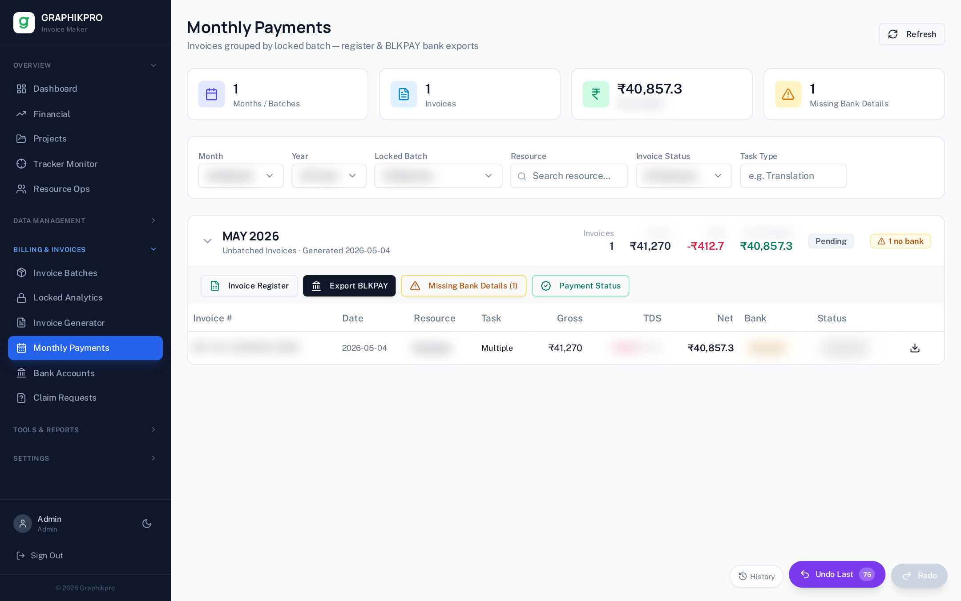Expand the Tools & Reports section
The image size is (961, 601).
[85, 430]
